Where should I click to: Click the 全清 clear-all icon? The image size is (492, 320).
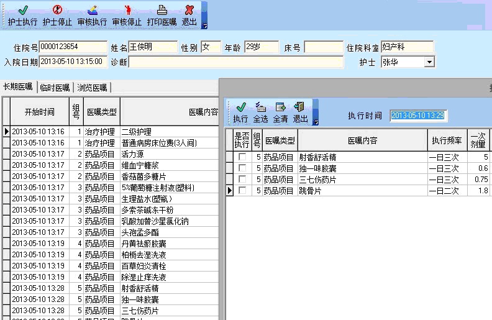point(280,107)
